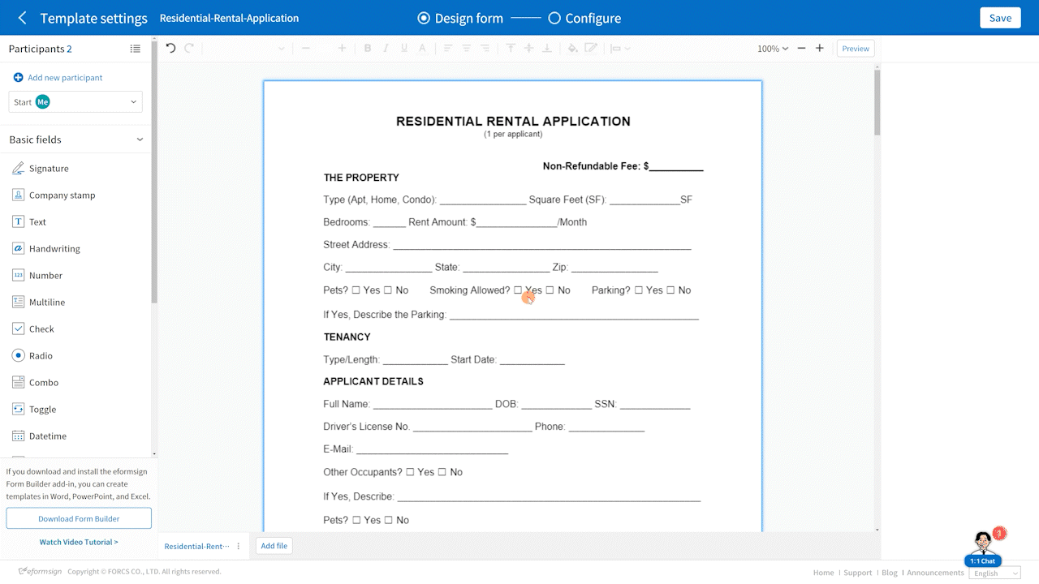Image resolution: width=1039 pixels, height=584 pixels.
Task: Redo the last undone action
Action: tap(189, 49)
